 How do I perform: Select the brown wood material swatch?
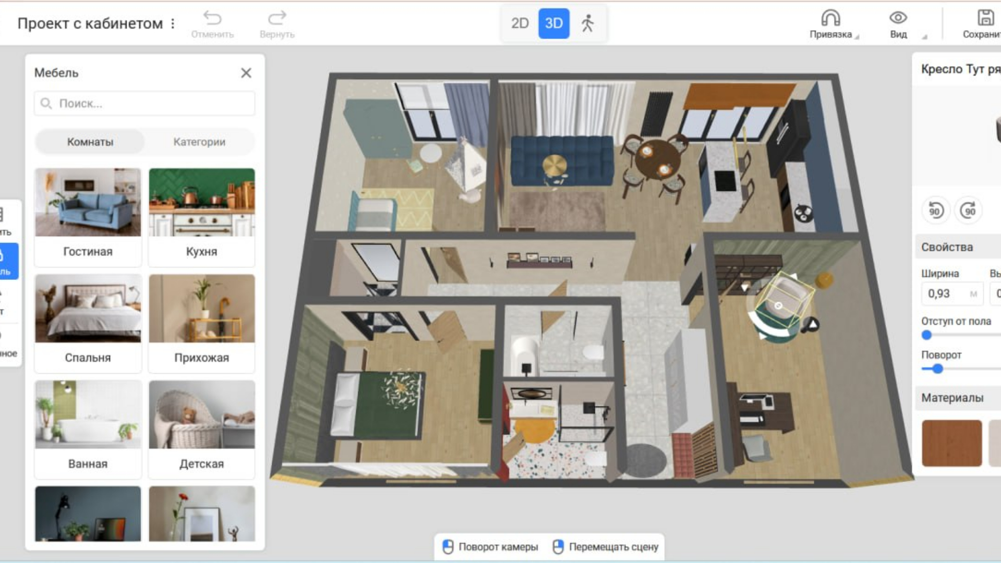(x=951, y=443)
